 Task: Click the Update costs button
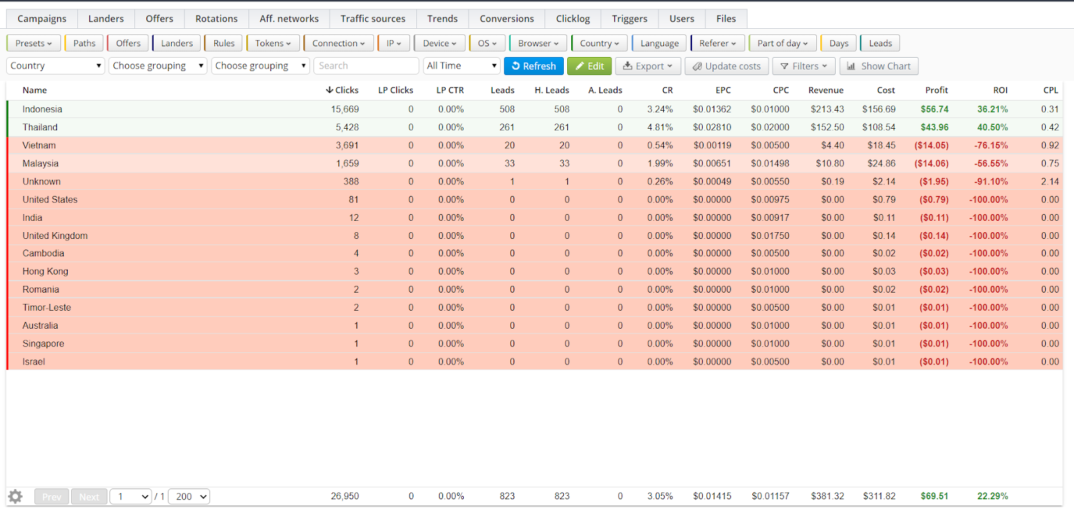(x=726, y=66)
